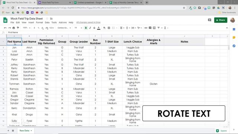Switch to Untitled spreadsheet browser tab
238x134 pixels.
point(90,3)
